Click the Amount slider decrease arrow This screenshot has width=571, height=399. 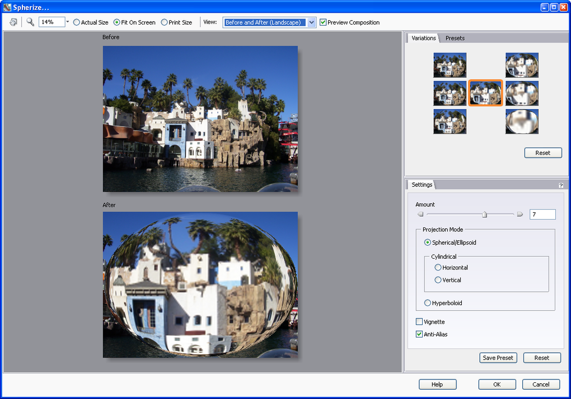tap(420, 214)
